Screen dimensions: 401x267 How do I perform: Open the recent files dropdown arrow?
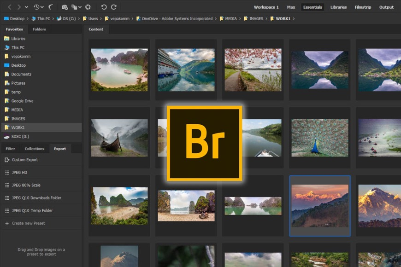42,7
